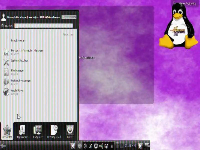
Task: Launch konqbrowser from favourites
Action: click(18, 40)
